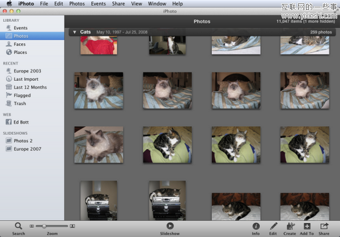Viewport: 340px width, 237px height.
Task: Open the Search tool in bottom toolbar
Action: [x=18, y=226]
